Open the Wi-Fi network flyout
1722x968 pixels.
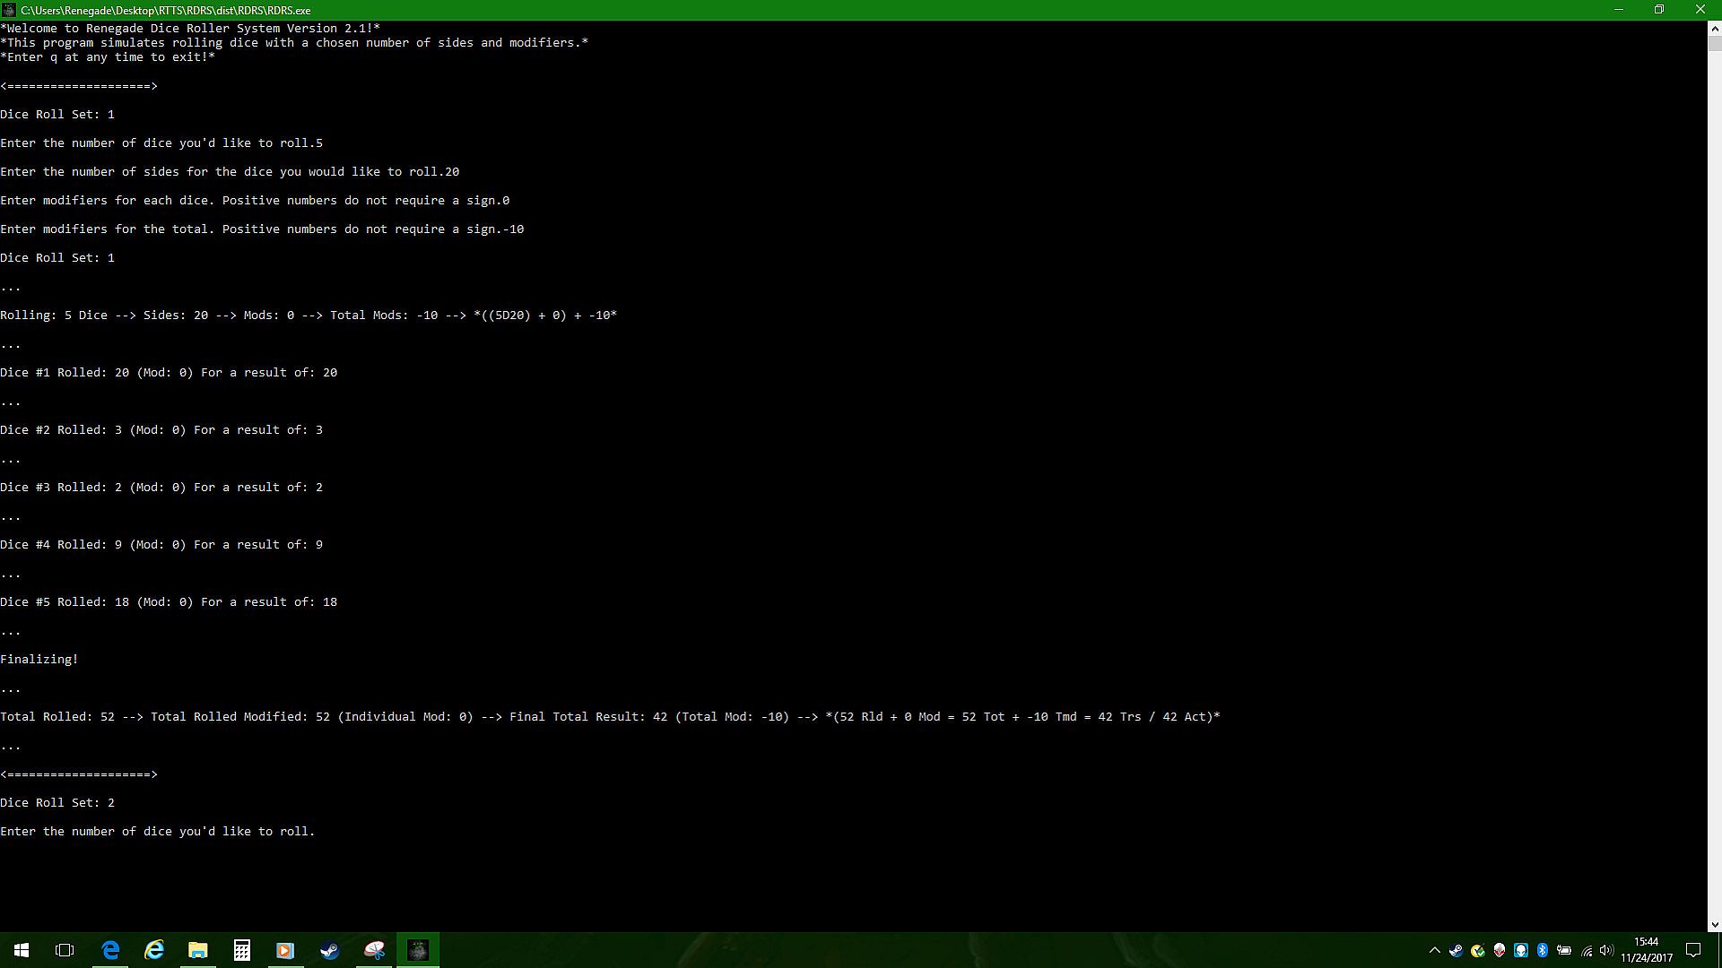(1587, 950)
